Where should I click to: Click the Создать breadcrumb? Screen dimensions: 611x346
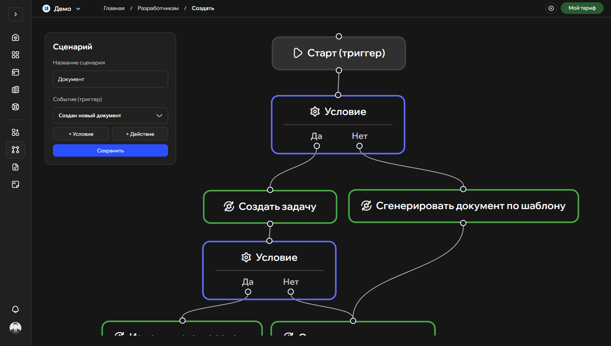click(203, 8)
